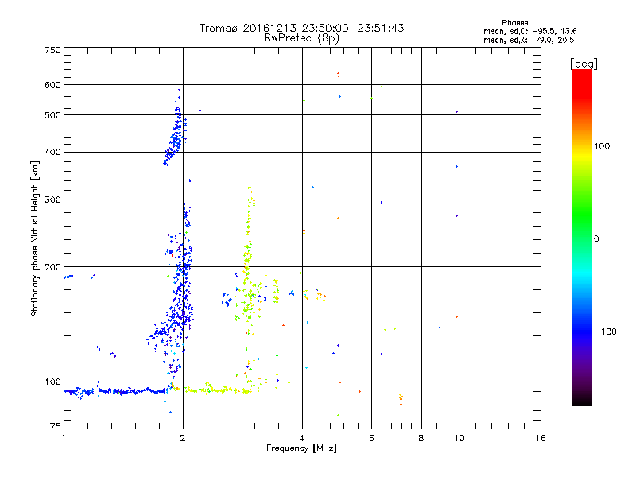Click the x-axis tick label '10'
The height and width of the screenshot is (477, 636).
(460, 438)
